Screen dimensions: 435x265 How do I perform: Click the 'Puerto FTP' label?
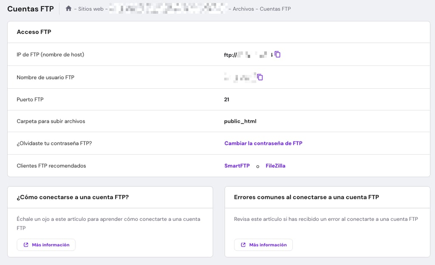30,99
